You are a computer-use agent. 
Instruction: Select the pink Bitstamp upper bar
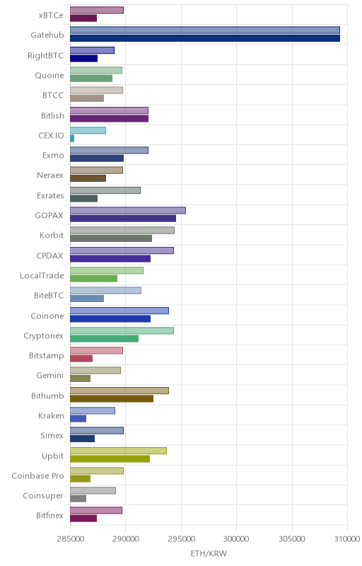pyautogui.click(x=96, y=350)
